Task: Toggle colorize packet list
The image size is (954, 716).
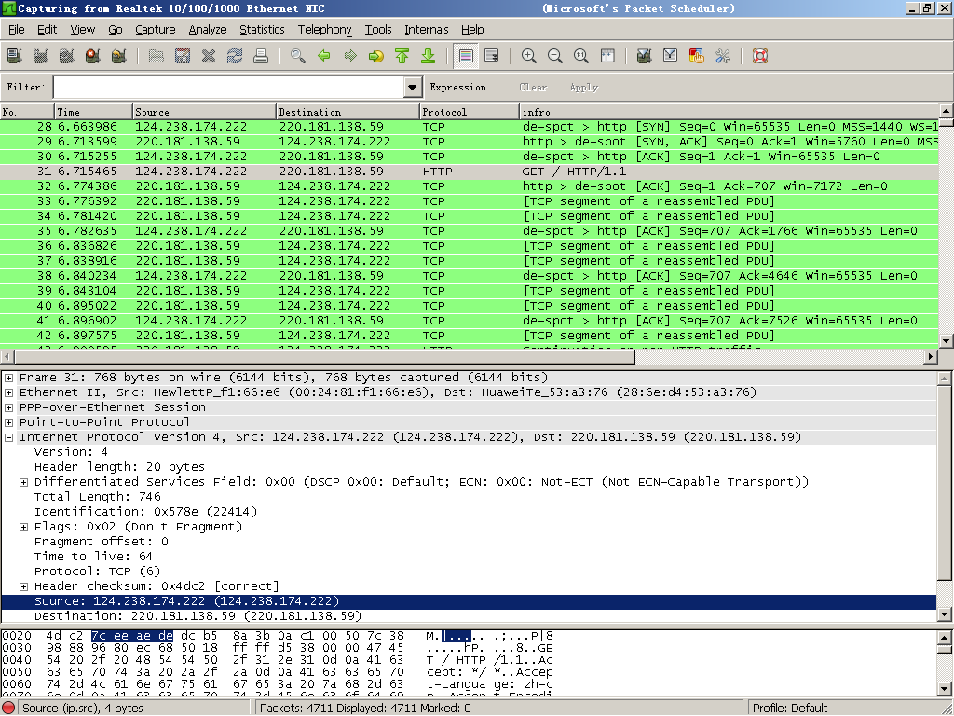Action: 466,56
